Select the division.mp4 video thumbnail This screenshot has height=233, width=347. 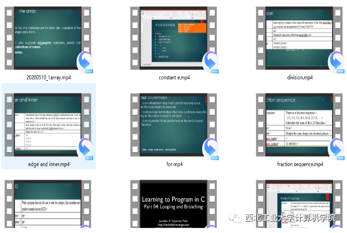coord(300,37)
